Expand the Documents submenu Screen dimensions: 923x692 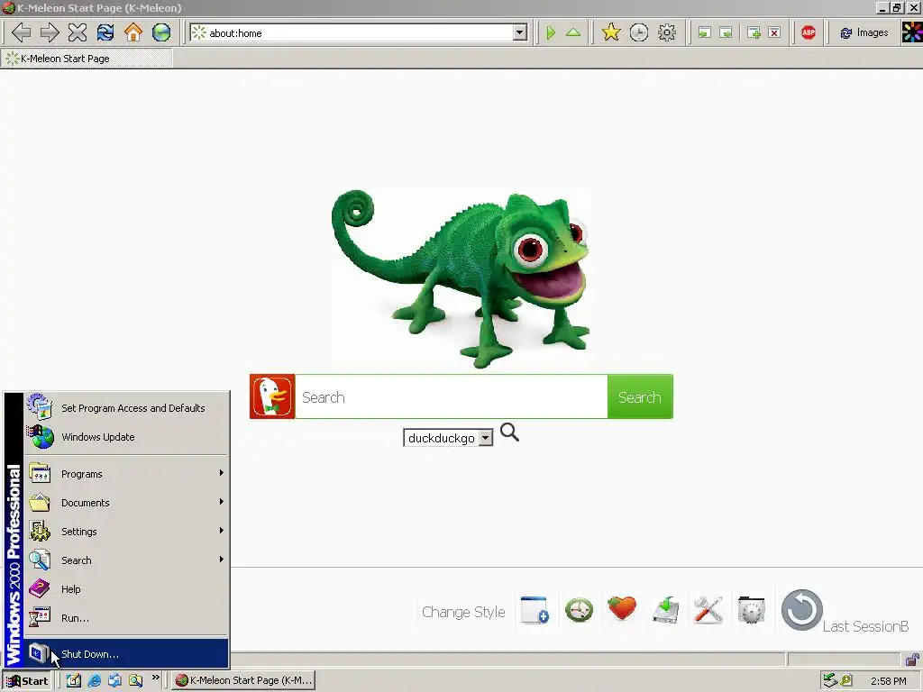coord(125,503)
